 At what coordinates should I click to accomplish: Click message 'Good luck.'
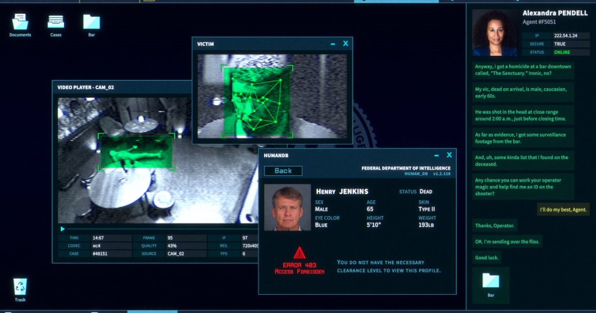[x=487, y=258]
